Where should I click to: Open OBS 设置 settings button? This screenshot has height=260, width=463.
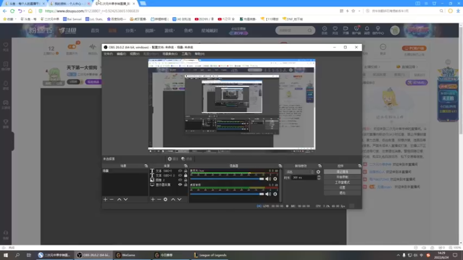(x=342, y=187)
